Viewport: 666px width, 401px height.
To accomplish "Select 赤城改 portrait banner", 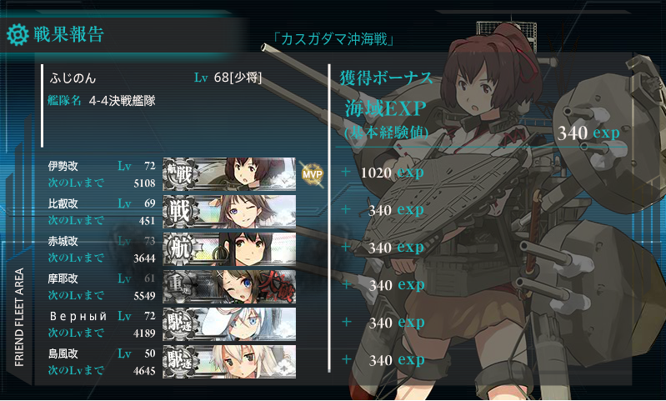I will pyautogui.click(x=229, y=249).
